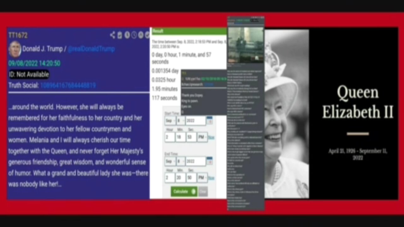Open the End Time calendar picker icon

210,161
